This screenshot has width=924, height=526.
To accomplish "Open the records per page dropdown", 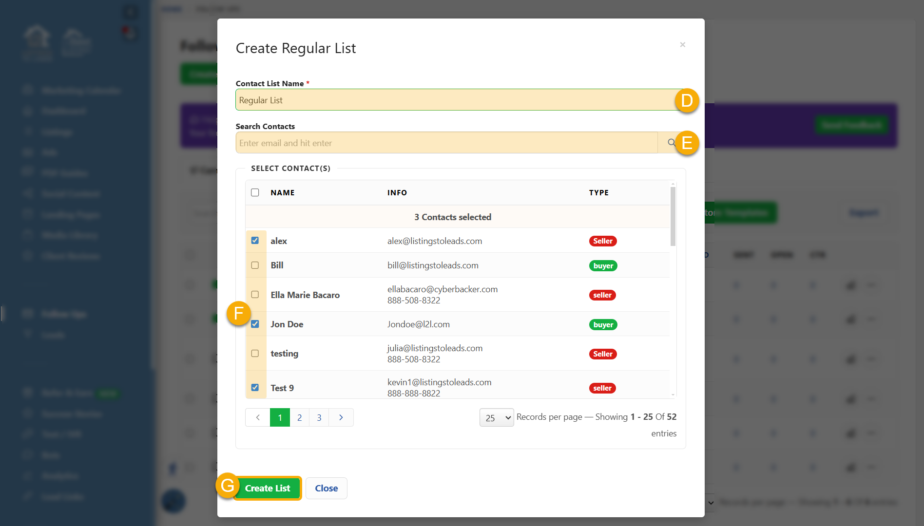I will coord(497,418).
